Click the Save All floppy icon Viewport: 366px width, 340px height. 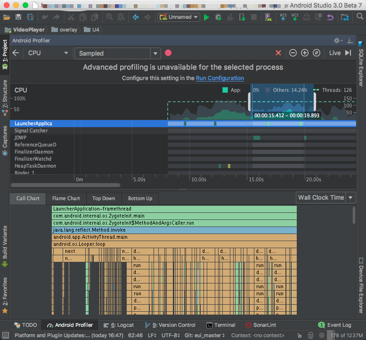(x=18, y=17)
